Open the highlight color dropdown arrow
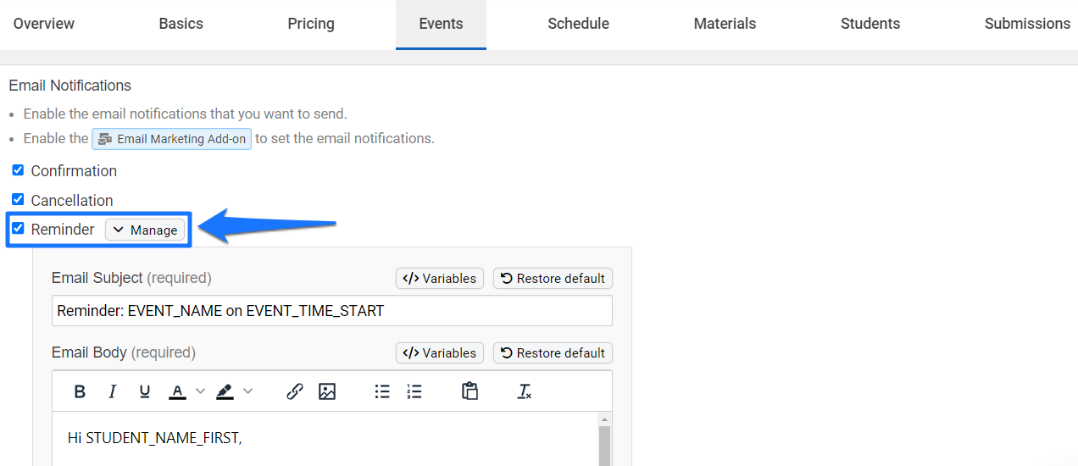This screenshot has width=1078, height=466. 248,391
